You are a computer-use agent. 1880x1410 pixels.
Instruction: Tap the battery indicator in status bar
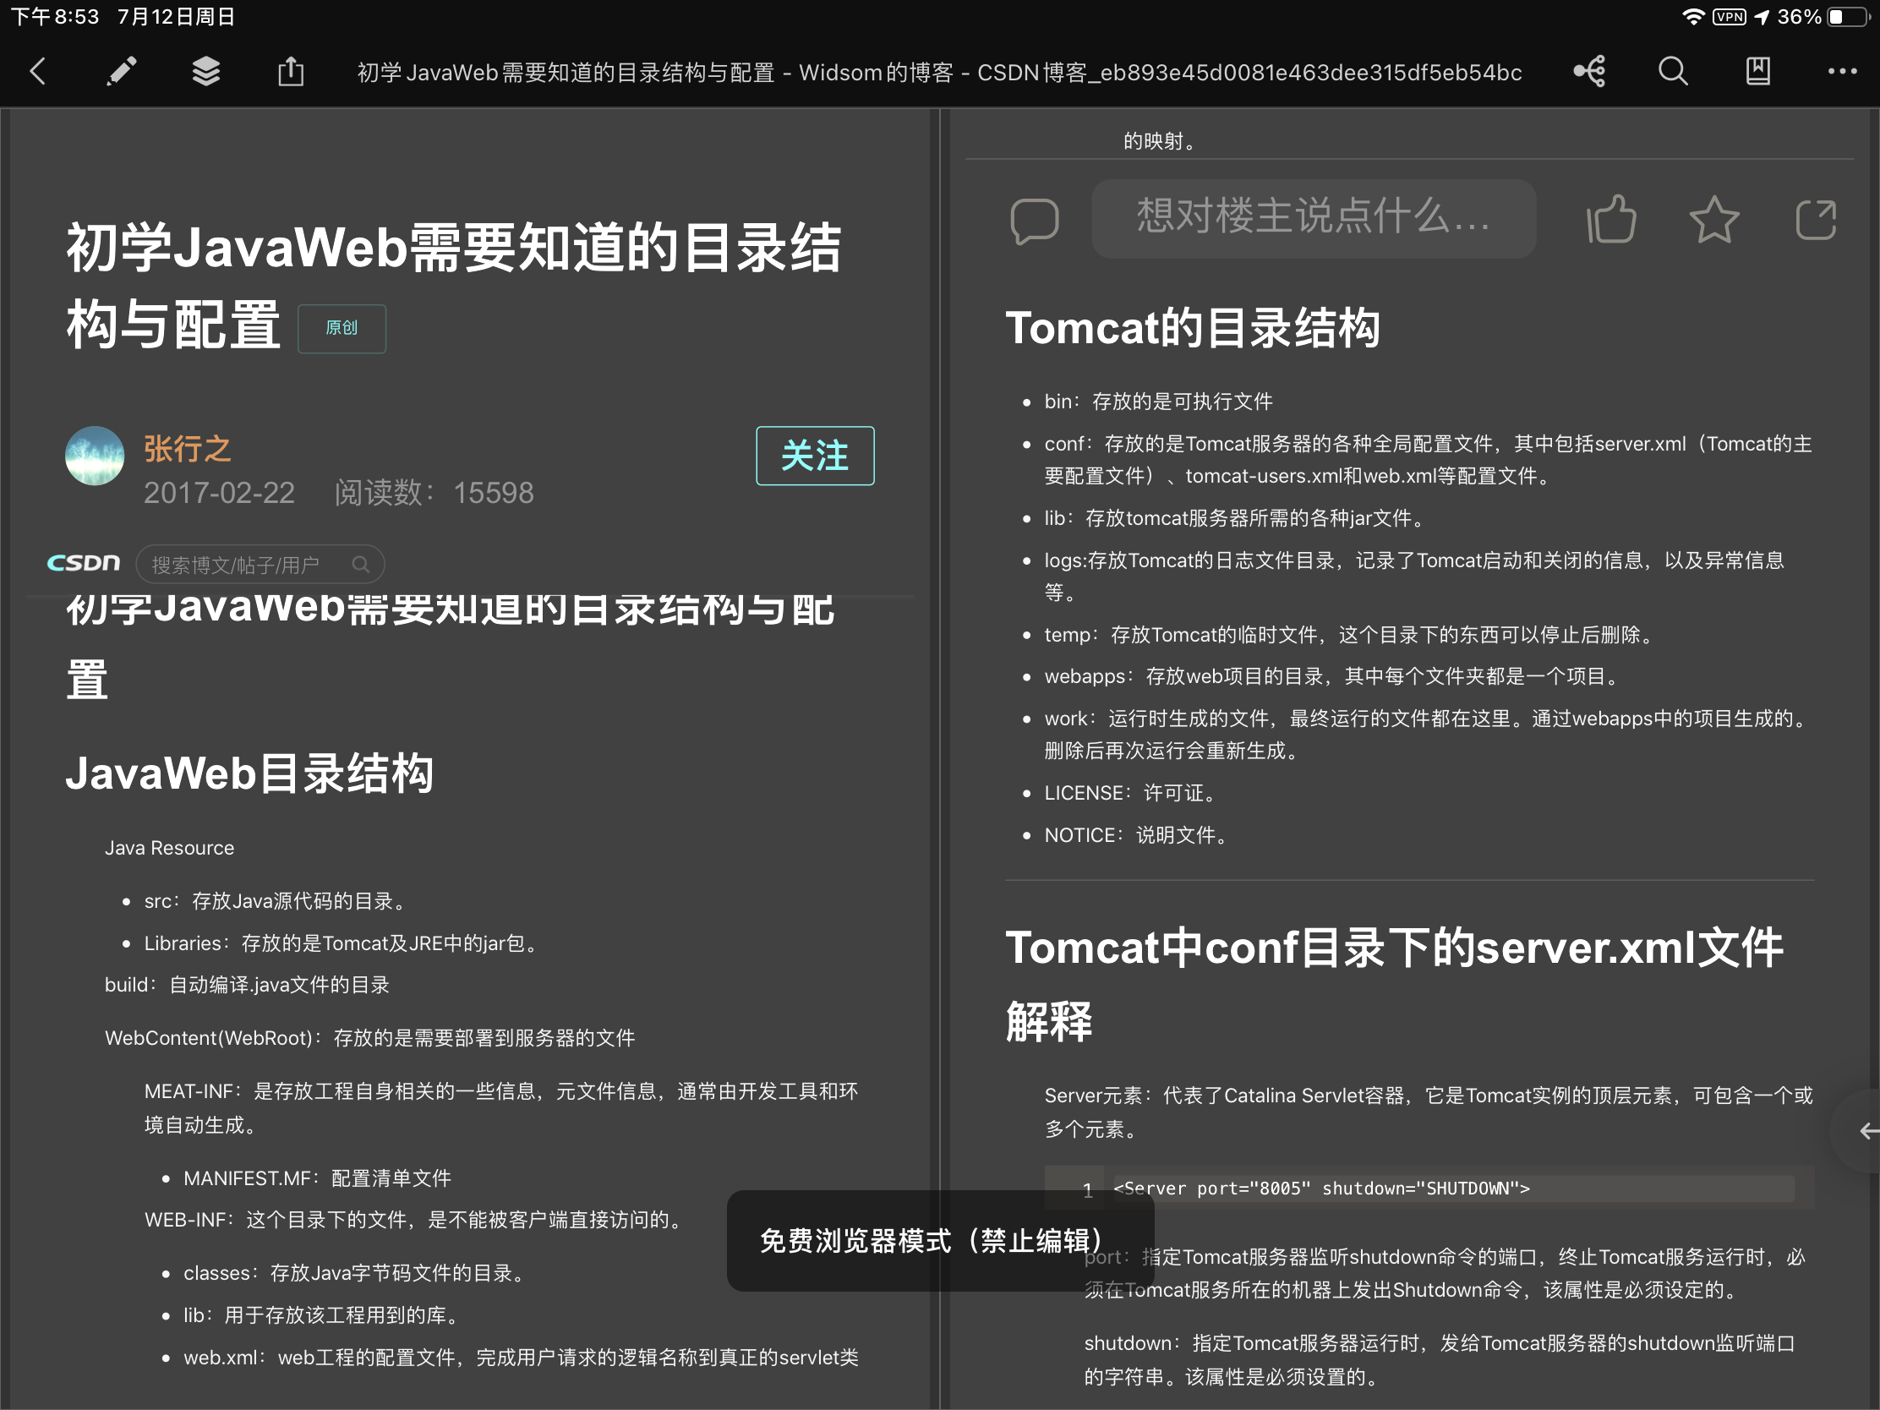coord(1847,17)
